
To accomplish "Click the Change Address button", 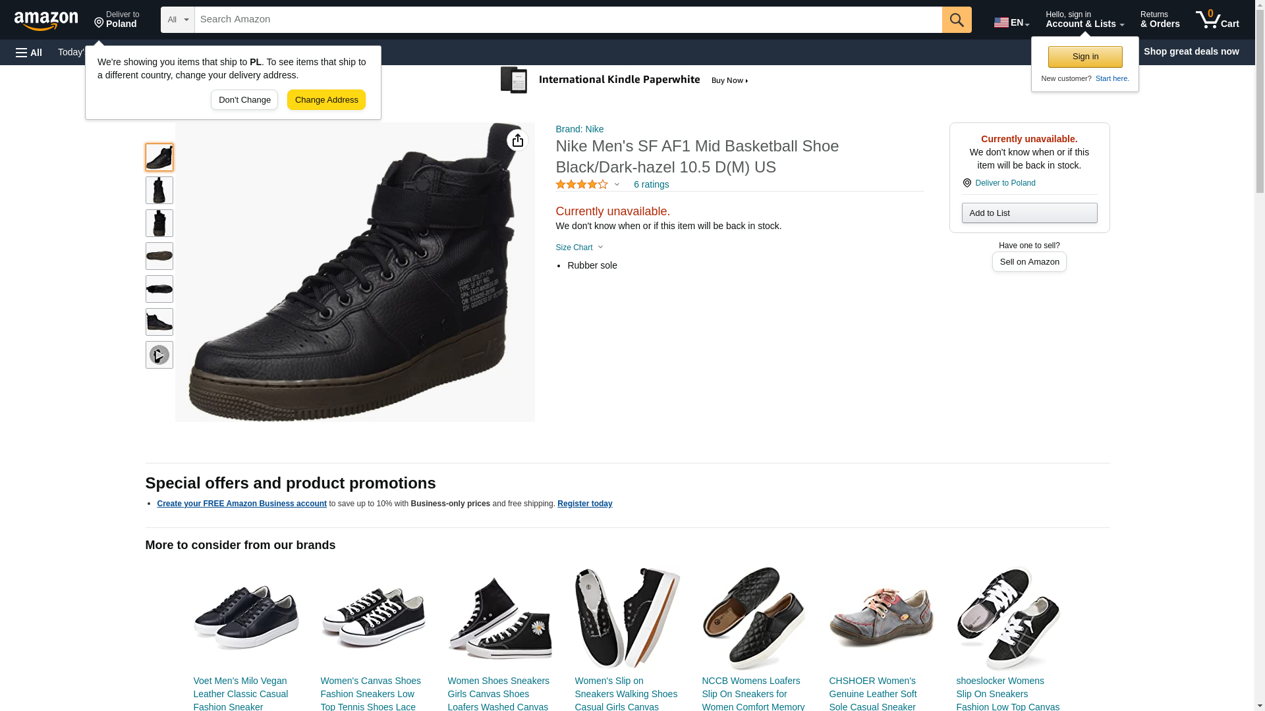I will click(326, 100).
